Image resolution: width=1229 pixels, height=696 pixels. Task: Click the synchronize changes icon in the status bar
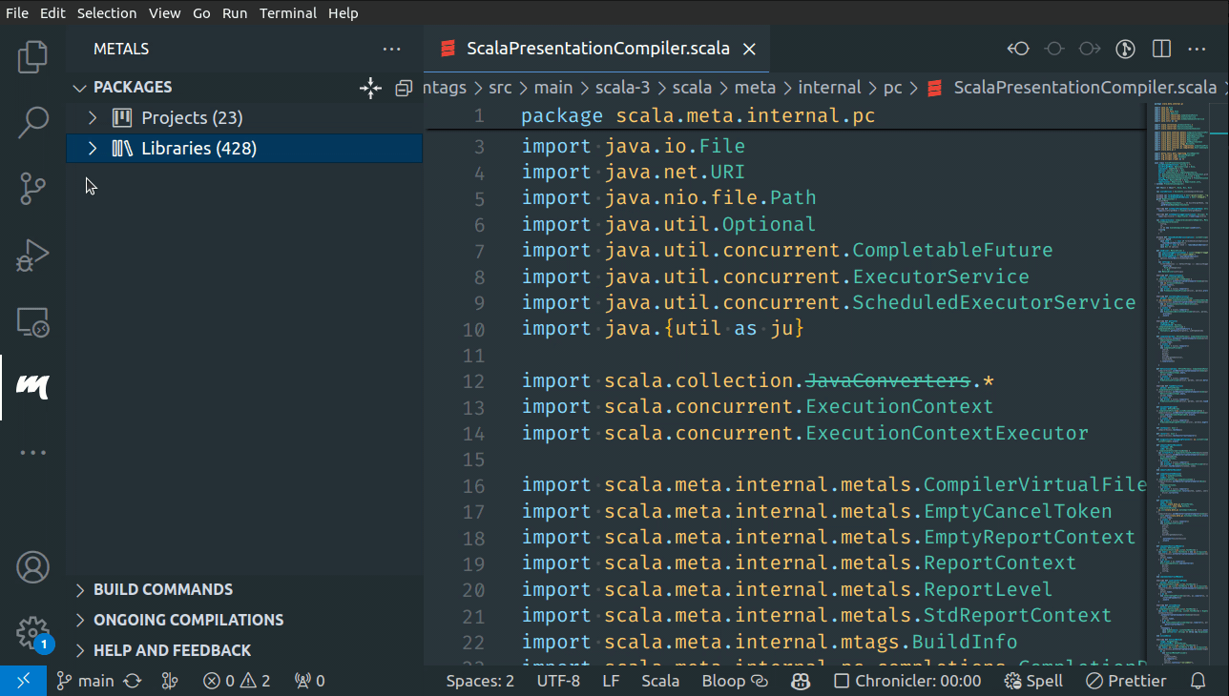pyautogui.click(x=133, y=681)
